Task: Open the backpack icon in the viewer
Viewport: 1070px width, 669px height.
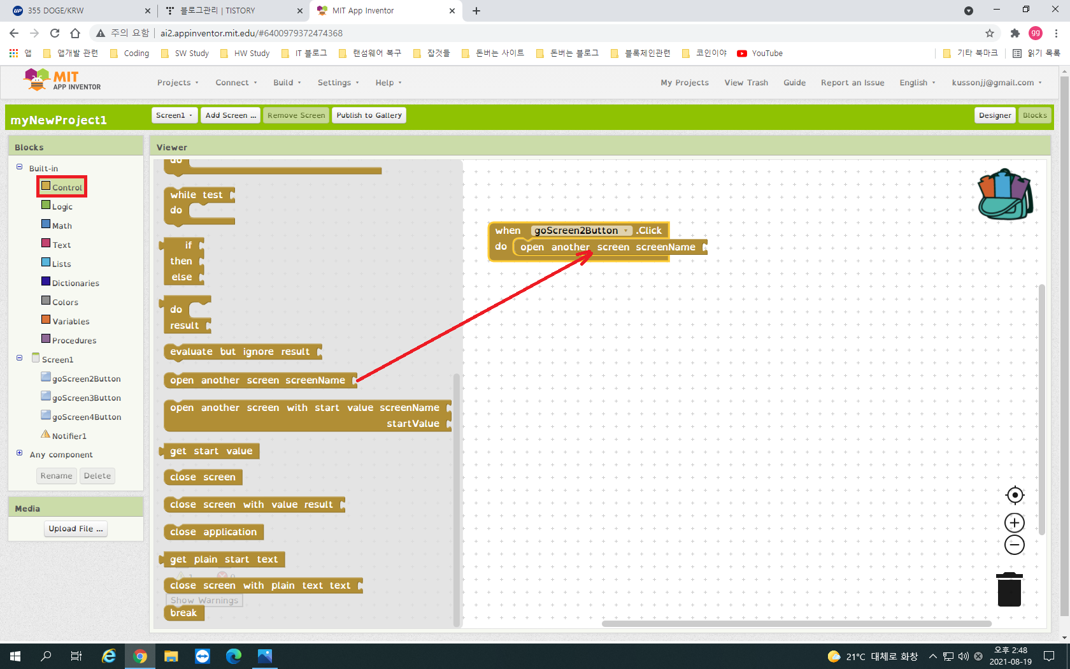Action: 1006,194
